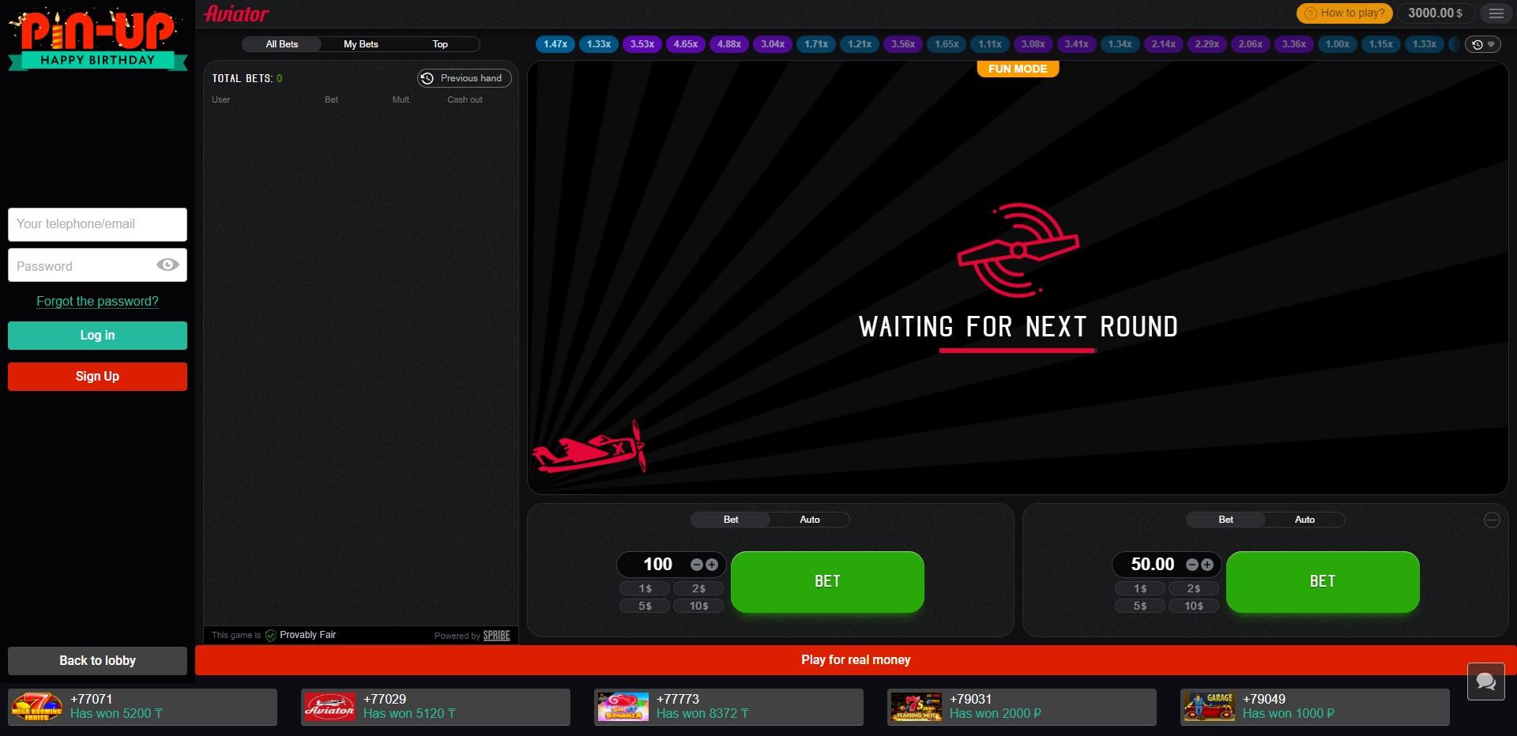Open Garage game thumbnail +79049
Screen dimensions: 1517x736
click(1209, 707)
